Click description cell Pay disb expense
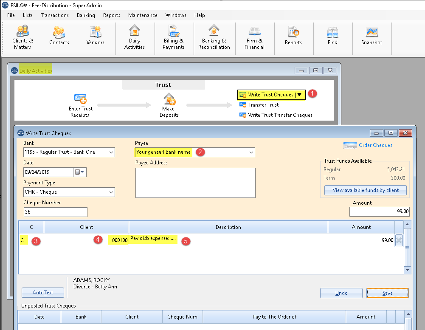This screenshot has width=425, height=330. click(x=228, y=240)
